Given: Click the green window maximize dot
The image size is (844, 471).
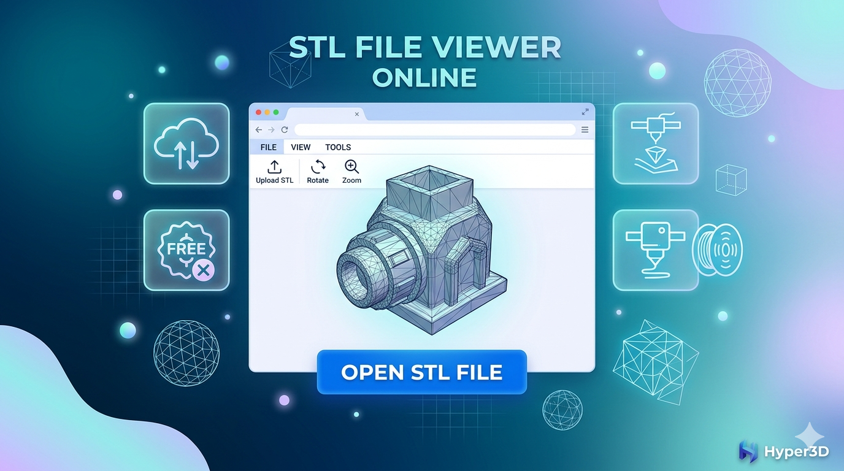Looking at the screenshot, I should [276, 112].
